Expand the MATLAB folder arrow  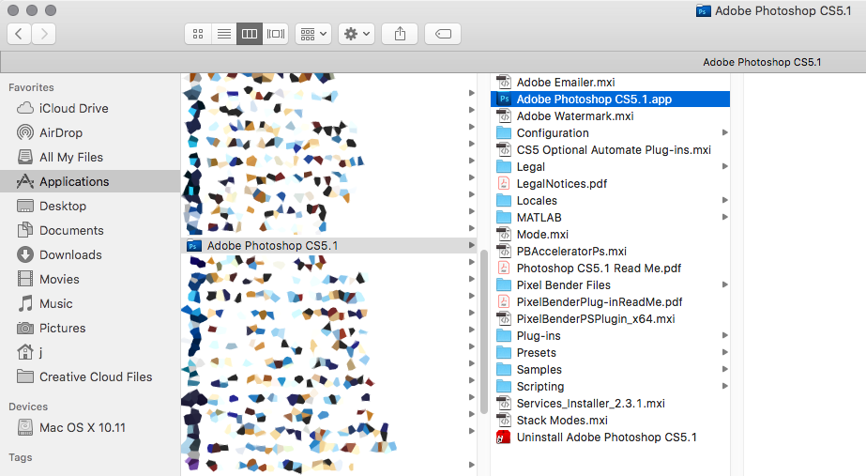coord(724,217)
